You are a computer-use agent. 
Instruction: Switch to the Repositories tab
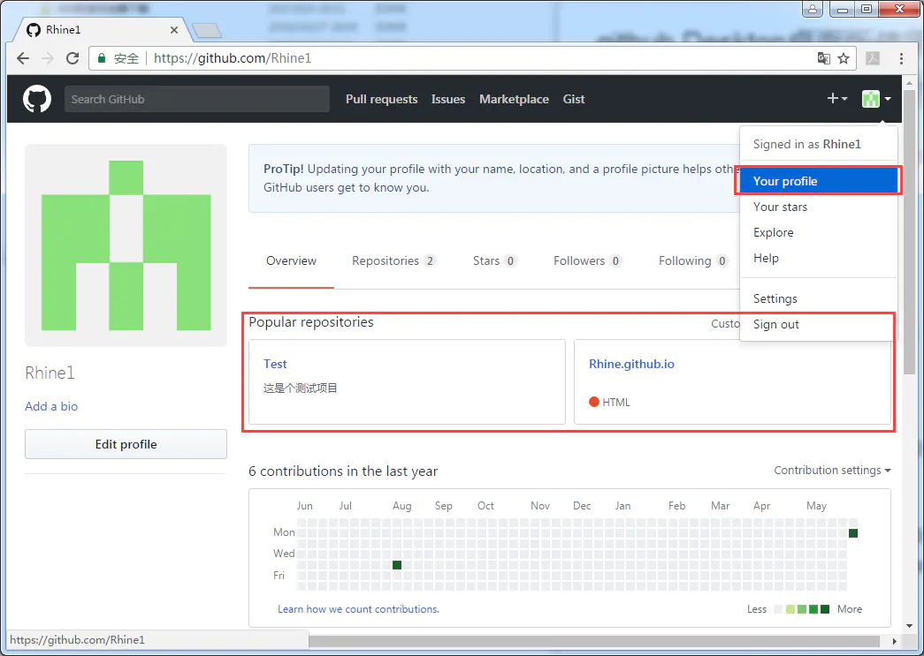click(x=393, y=261)
